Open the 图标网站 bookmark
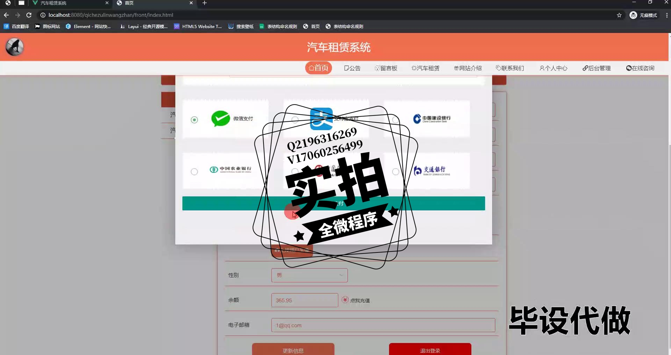This screenshot has width=671, height=355. pyautogui.click(x=48, y=27)
